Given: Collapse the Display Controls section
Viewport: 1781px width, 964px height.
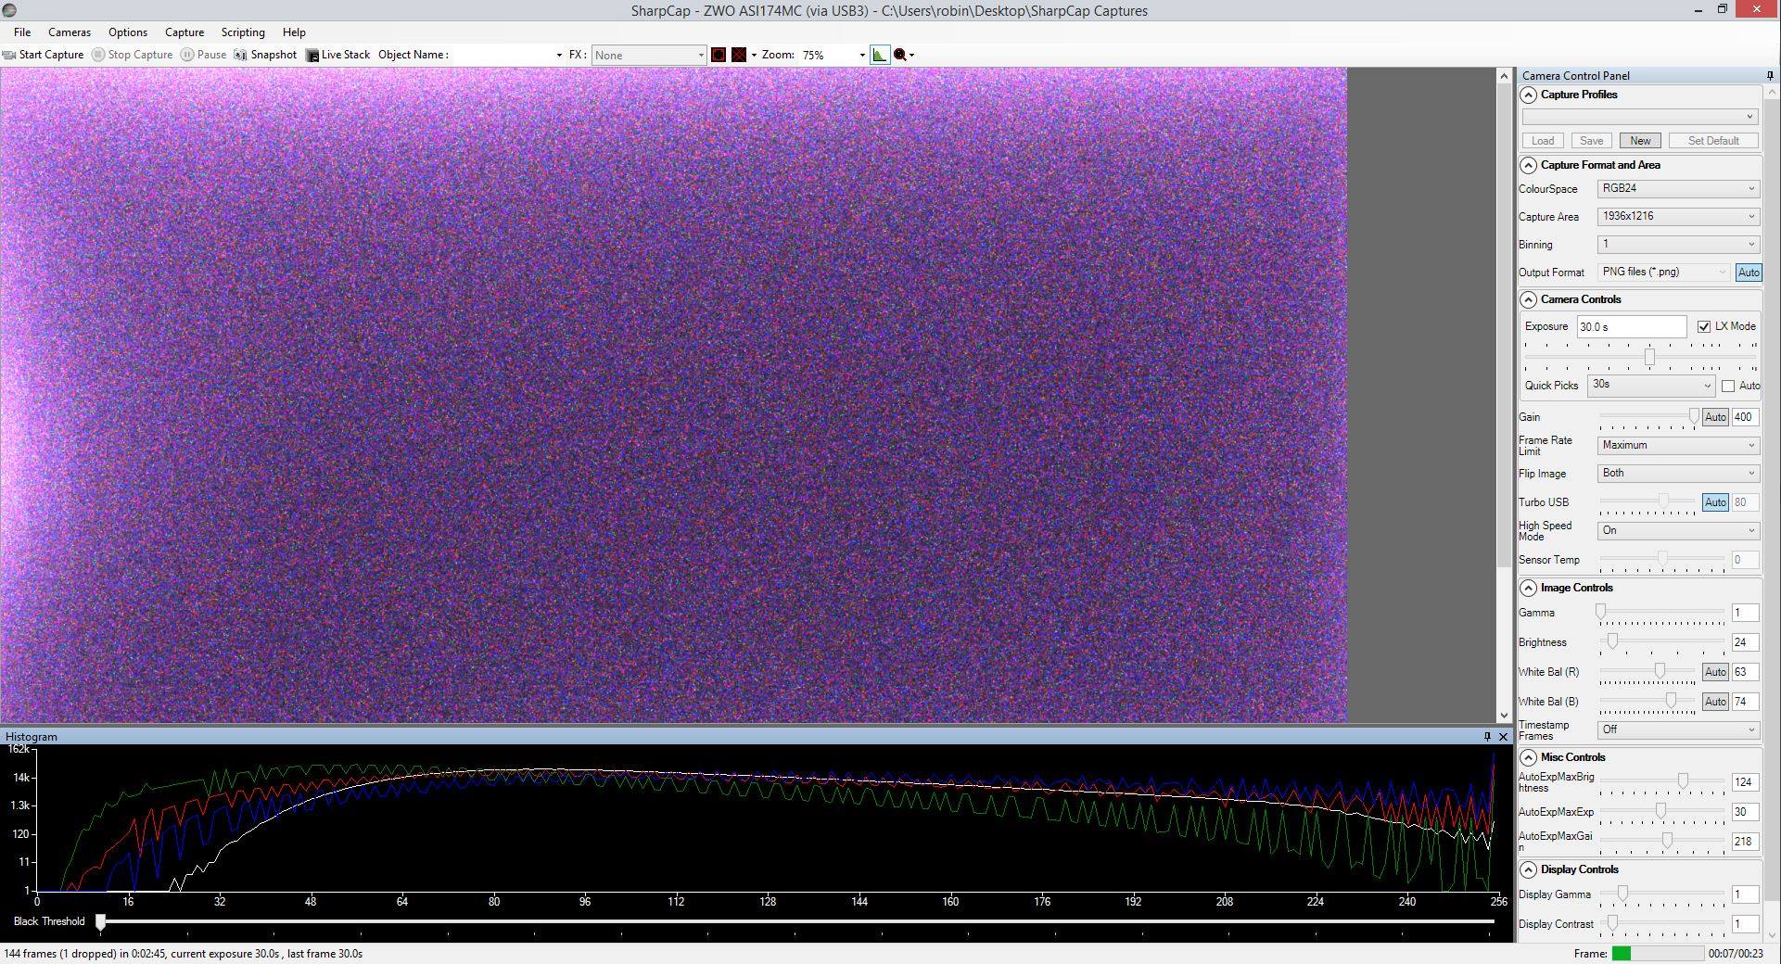Looking at the screenshot, I should [x=1529, y=869].
